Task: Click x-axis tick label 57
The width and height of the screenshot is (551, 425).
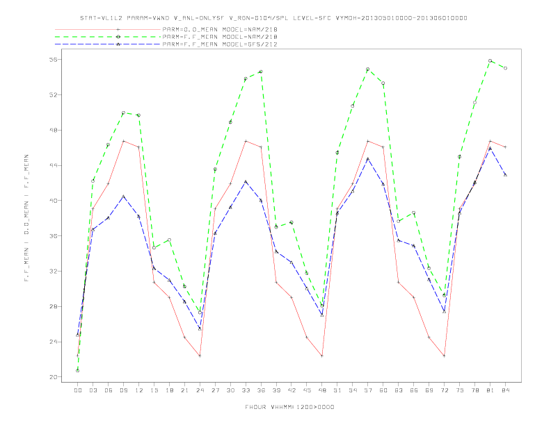Action: (x=368, y=390)
